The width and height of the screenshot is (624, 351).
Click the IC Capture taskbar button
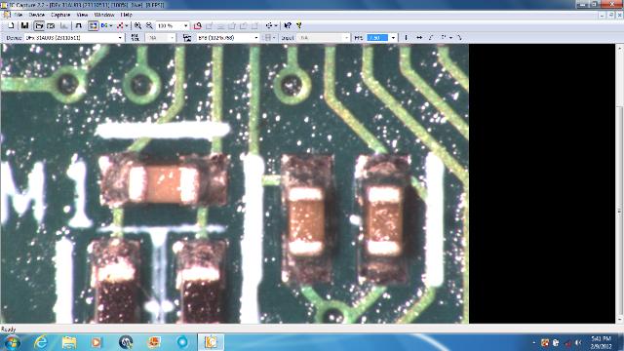click(x=211, y=342)
